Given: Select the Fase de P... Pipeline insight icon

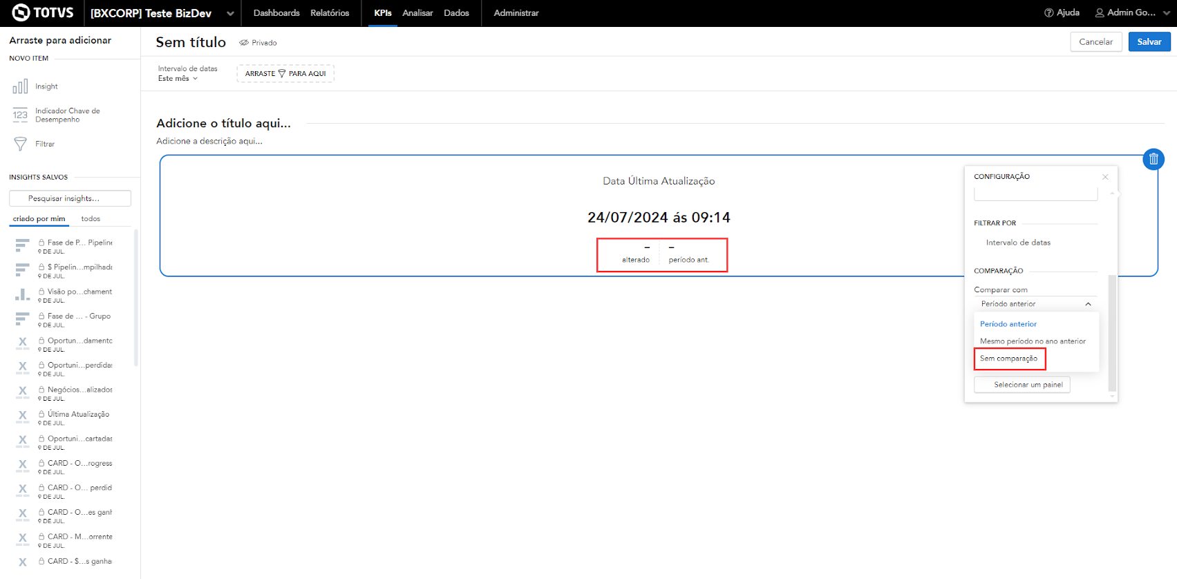Looking at the screenshot, I should point(22,245).
